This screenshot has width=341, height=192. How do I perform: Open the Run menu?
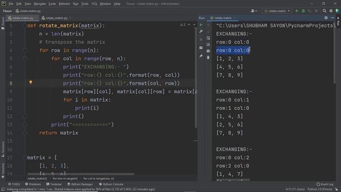76,4
